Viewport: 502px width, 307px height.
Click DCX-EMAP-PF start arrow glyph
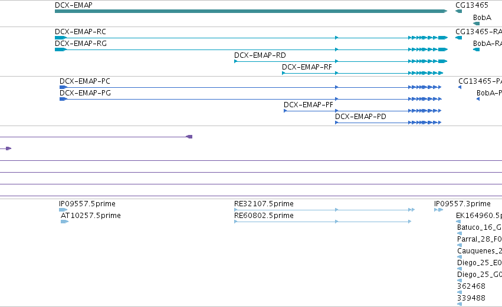[x=286, y=111]
